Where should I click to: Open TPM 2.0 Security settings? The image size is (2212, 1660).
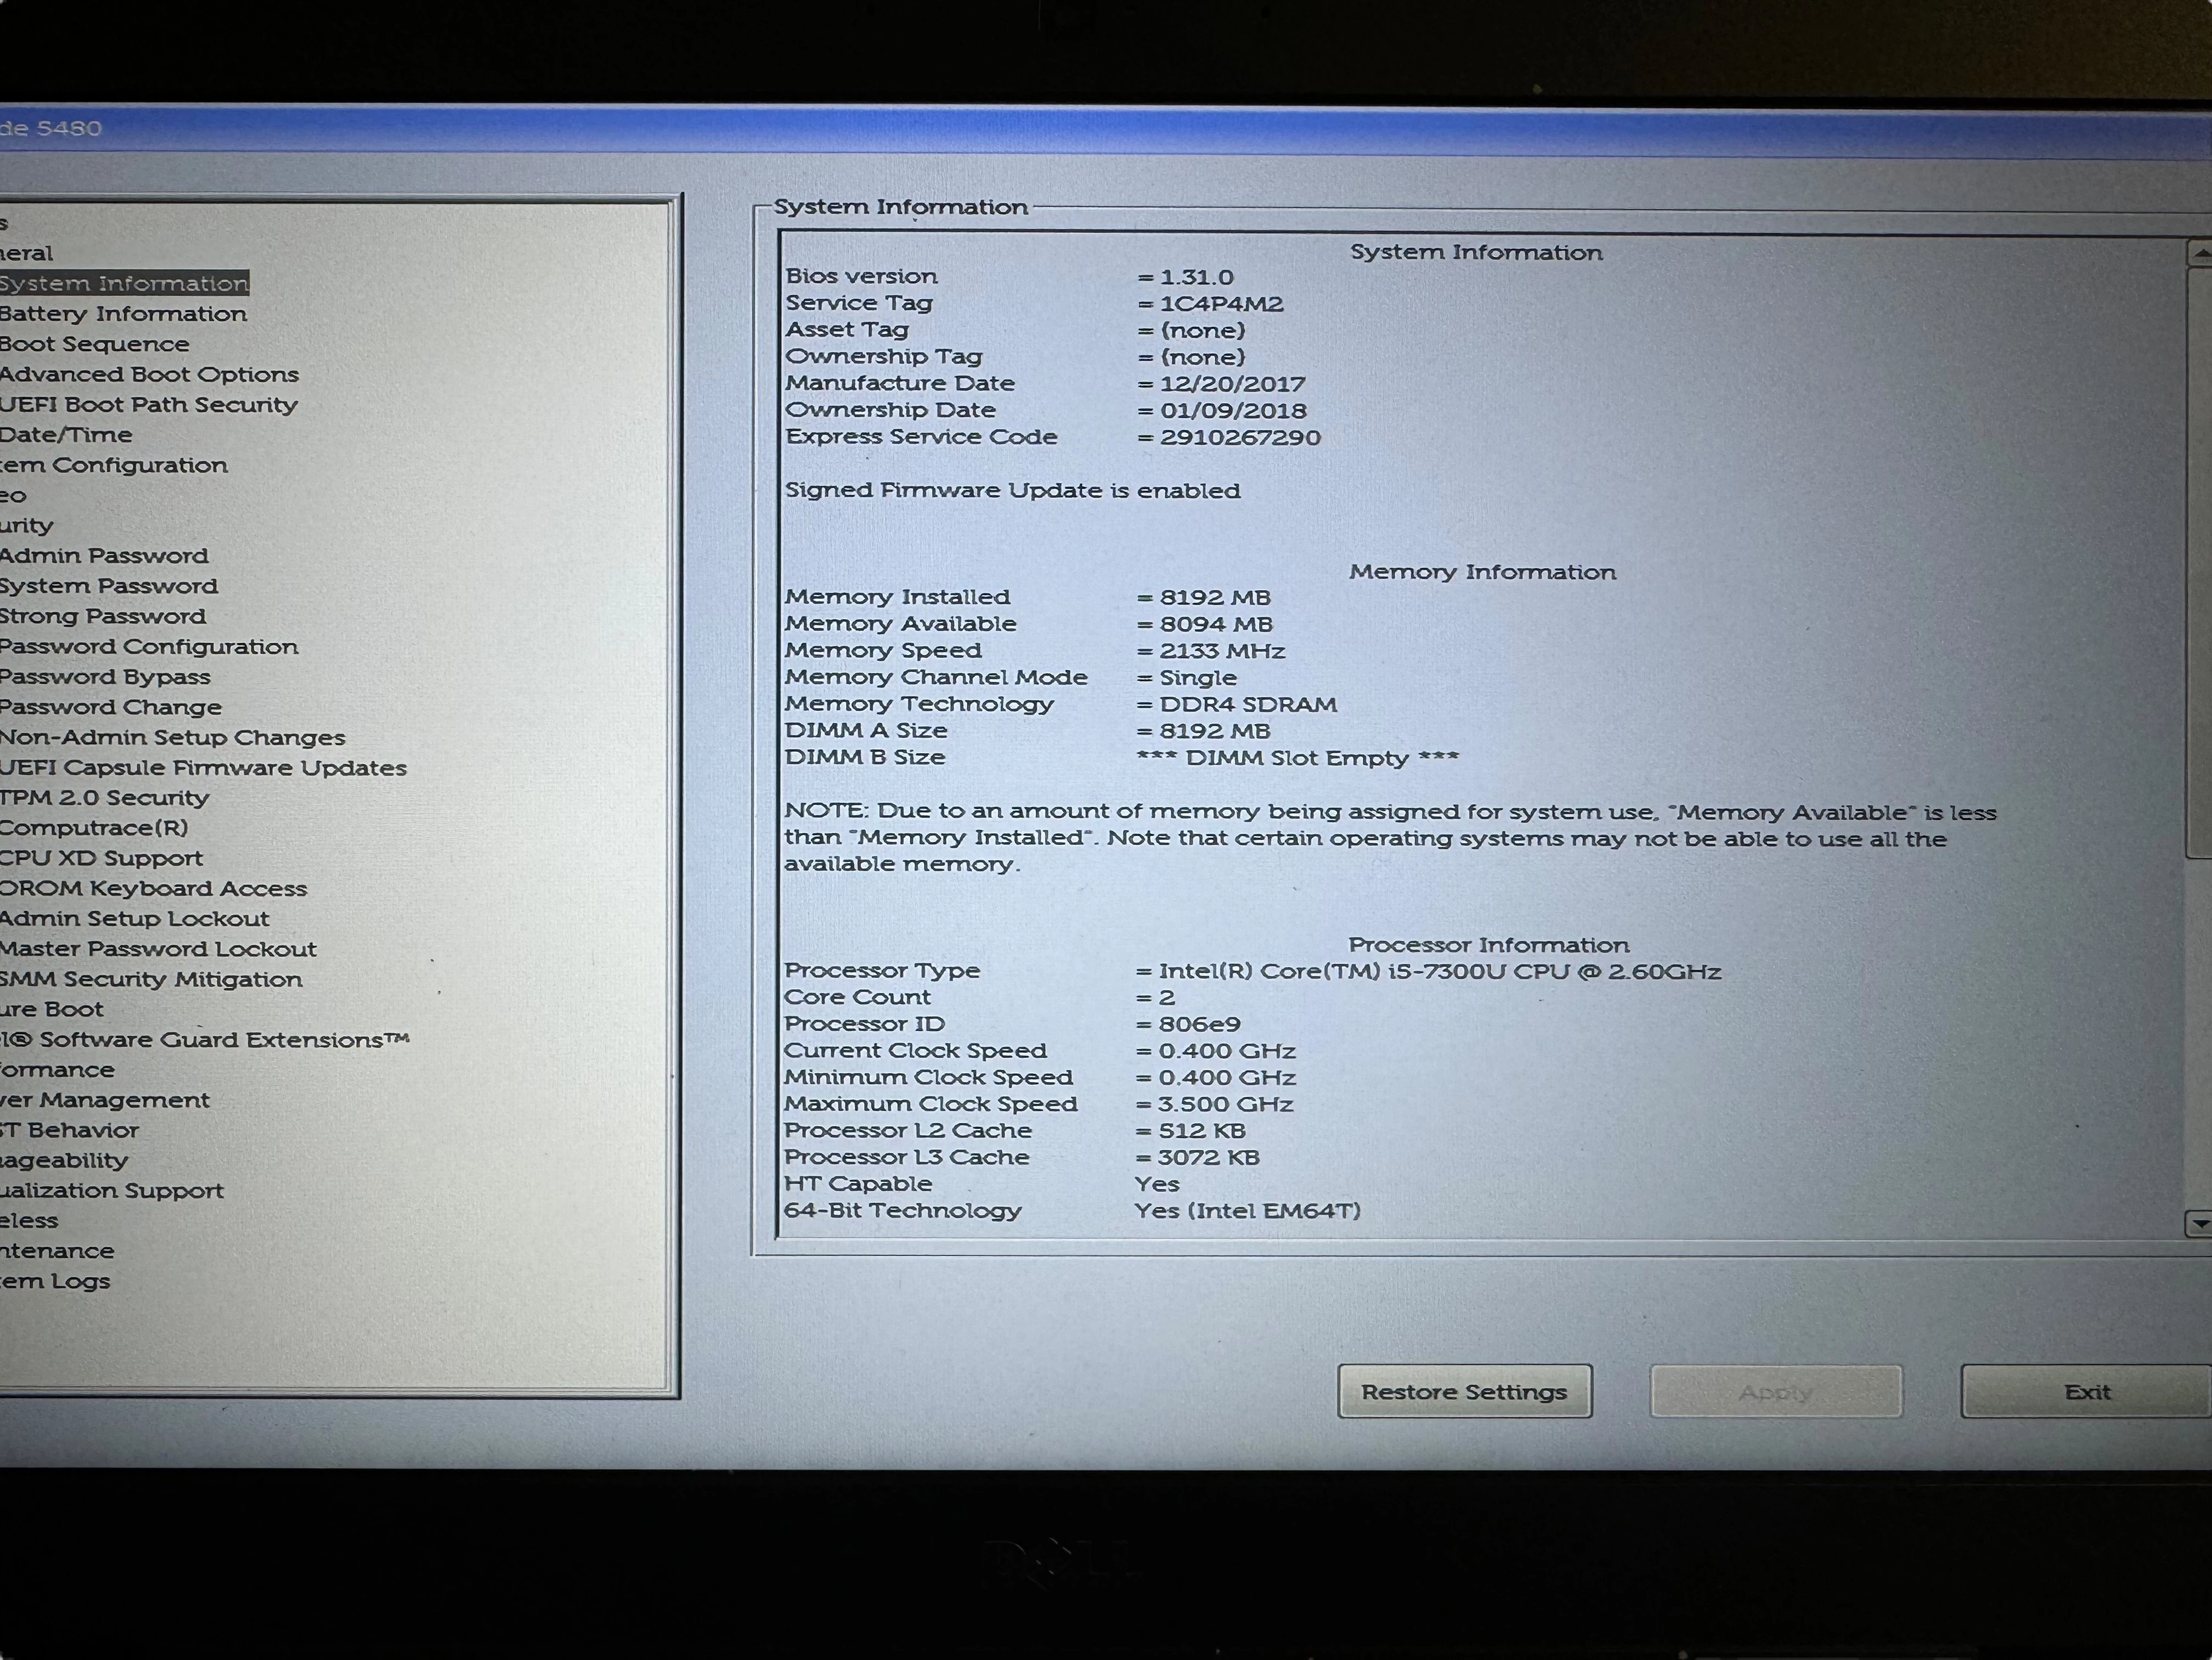104,798
